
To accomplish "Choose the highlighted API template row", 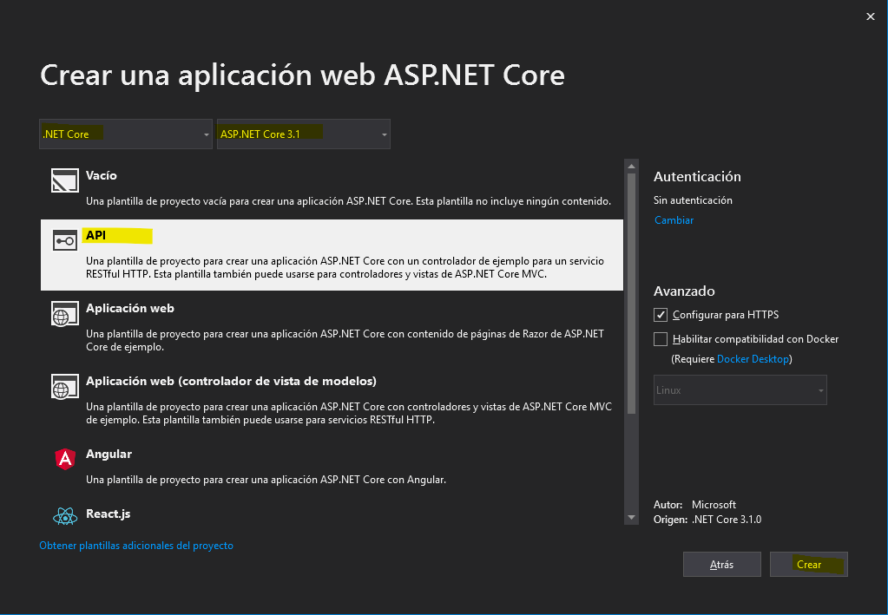I will pos(330,254).
